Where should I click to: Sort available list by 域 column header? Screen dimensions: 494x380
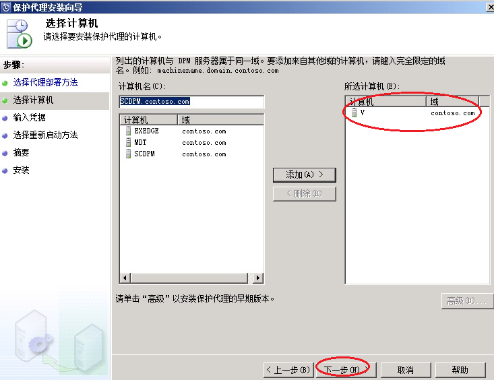[220, 120]
